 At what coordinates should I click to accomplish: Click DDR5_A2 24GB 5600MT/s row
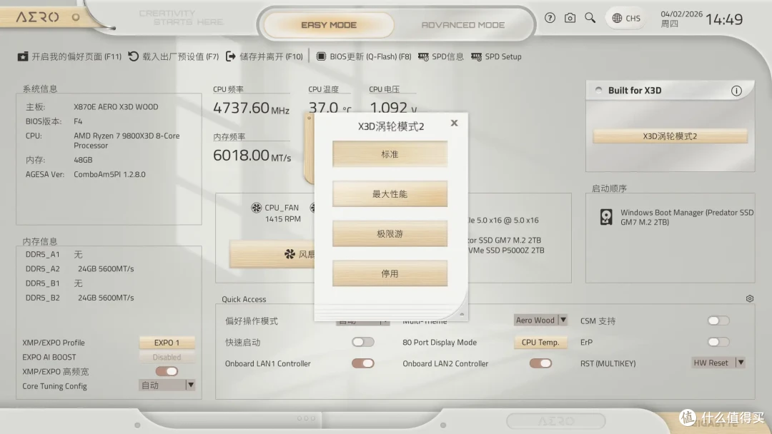point(80,269)
